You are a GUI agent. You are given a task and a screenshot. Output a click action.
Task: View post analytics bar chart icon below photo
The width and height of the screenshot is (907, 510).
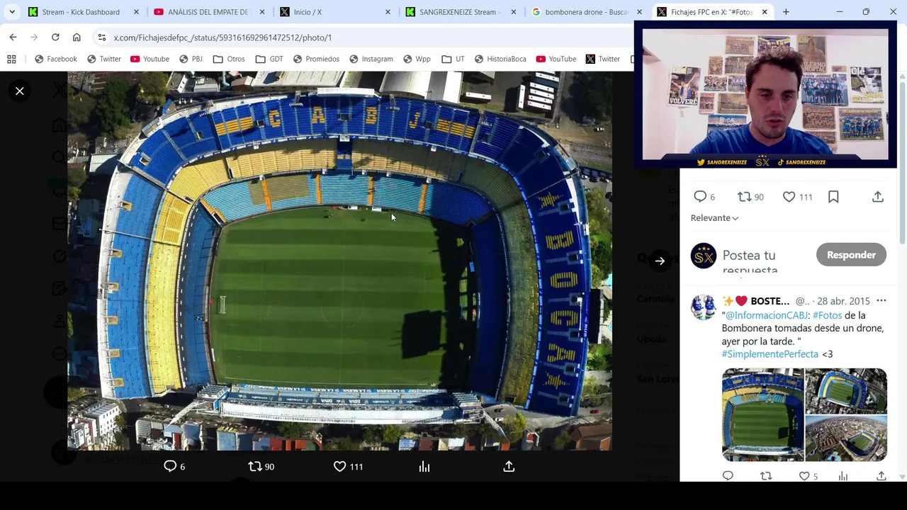tap(424, 466)
